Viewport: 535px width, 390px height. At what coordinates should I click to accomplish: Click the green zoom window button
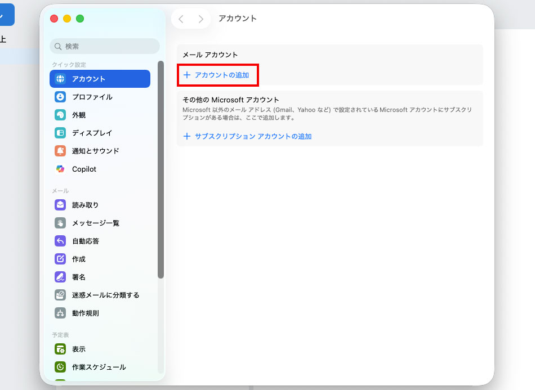click(80, 19)
